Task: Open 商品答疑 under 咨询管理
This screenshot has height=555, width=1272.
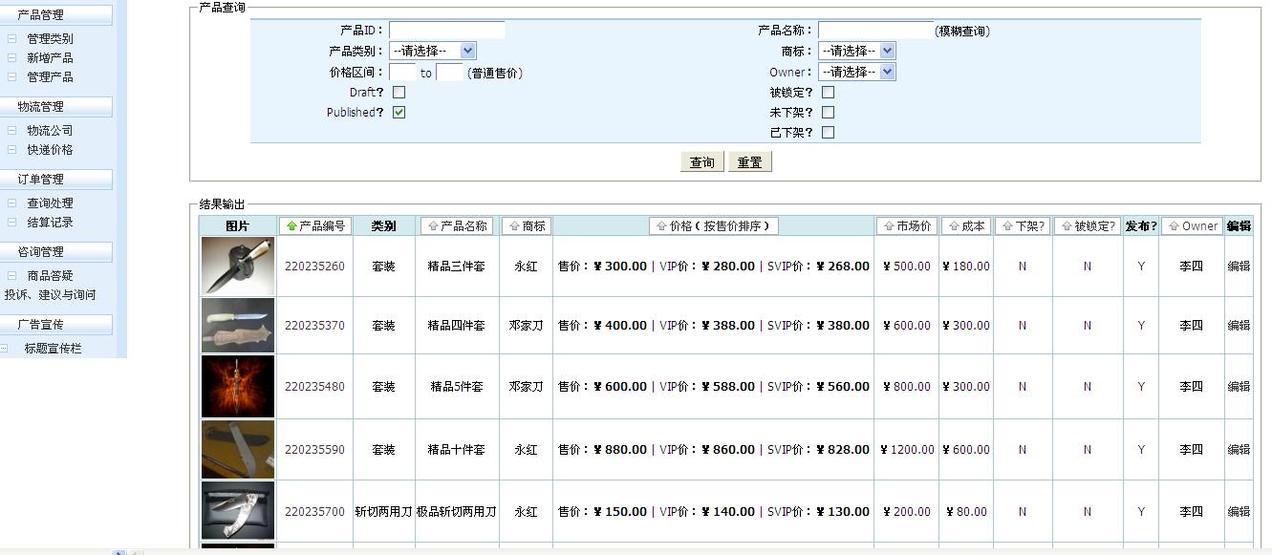Action: click(50, 276)
